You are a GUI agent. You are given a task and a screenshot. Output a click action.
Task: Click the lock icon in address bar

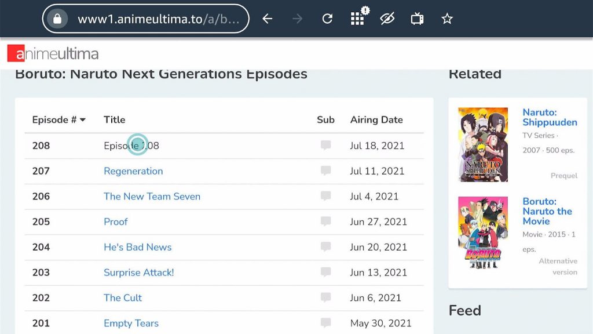pyautogui.click(x=57, y=19)
